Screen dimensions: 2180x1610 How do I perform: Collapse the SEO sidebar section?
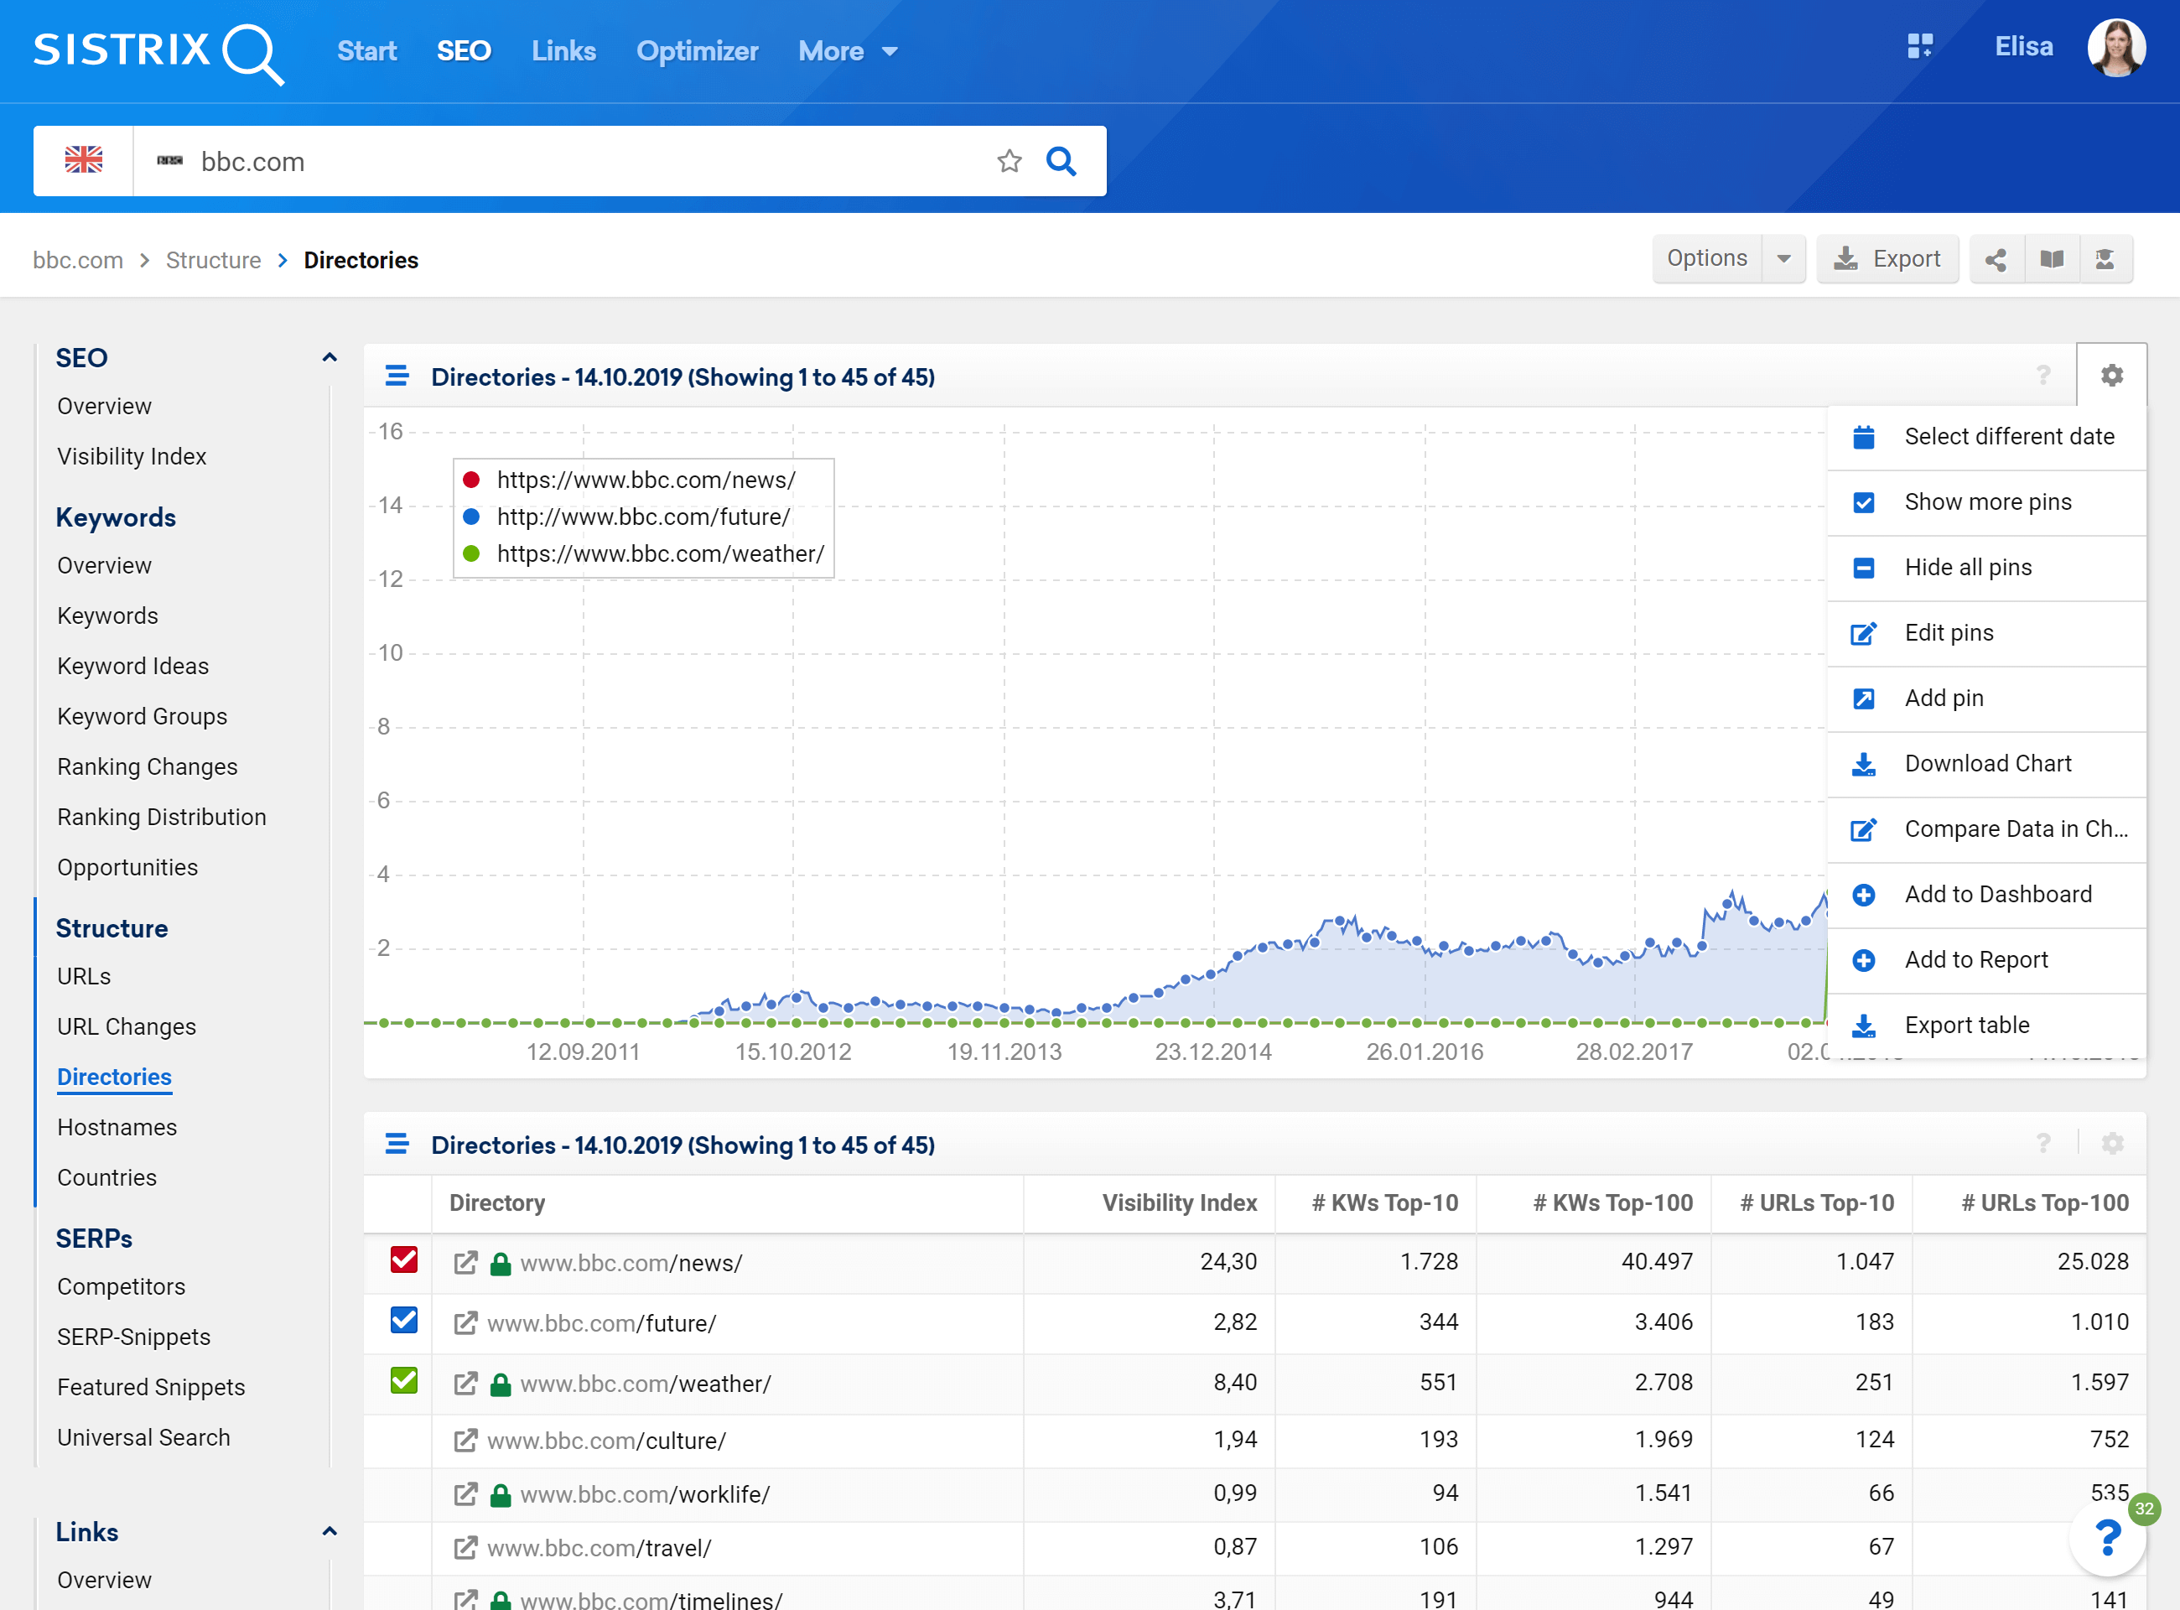330,358
